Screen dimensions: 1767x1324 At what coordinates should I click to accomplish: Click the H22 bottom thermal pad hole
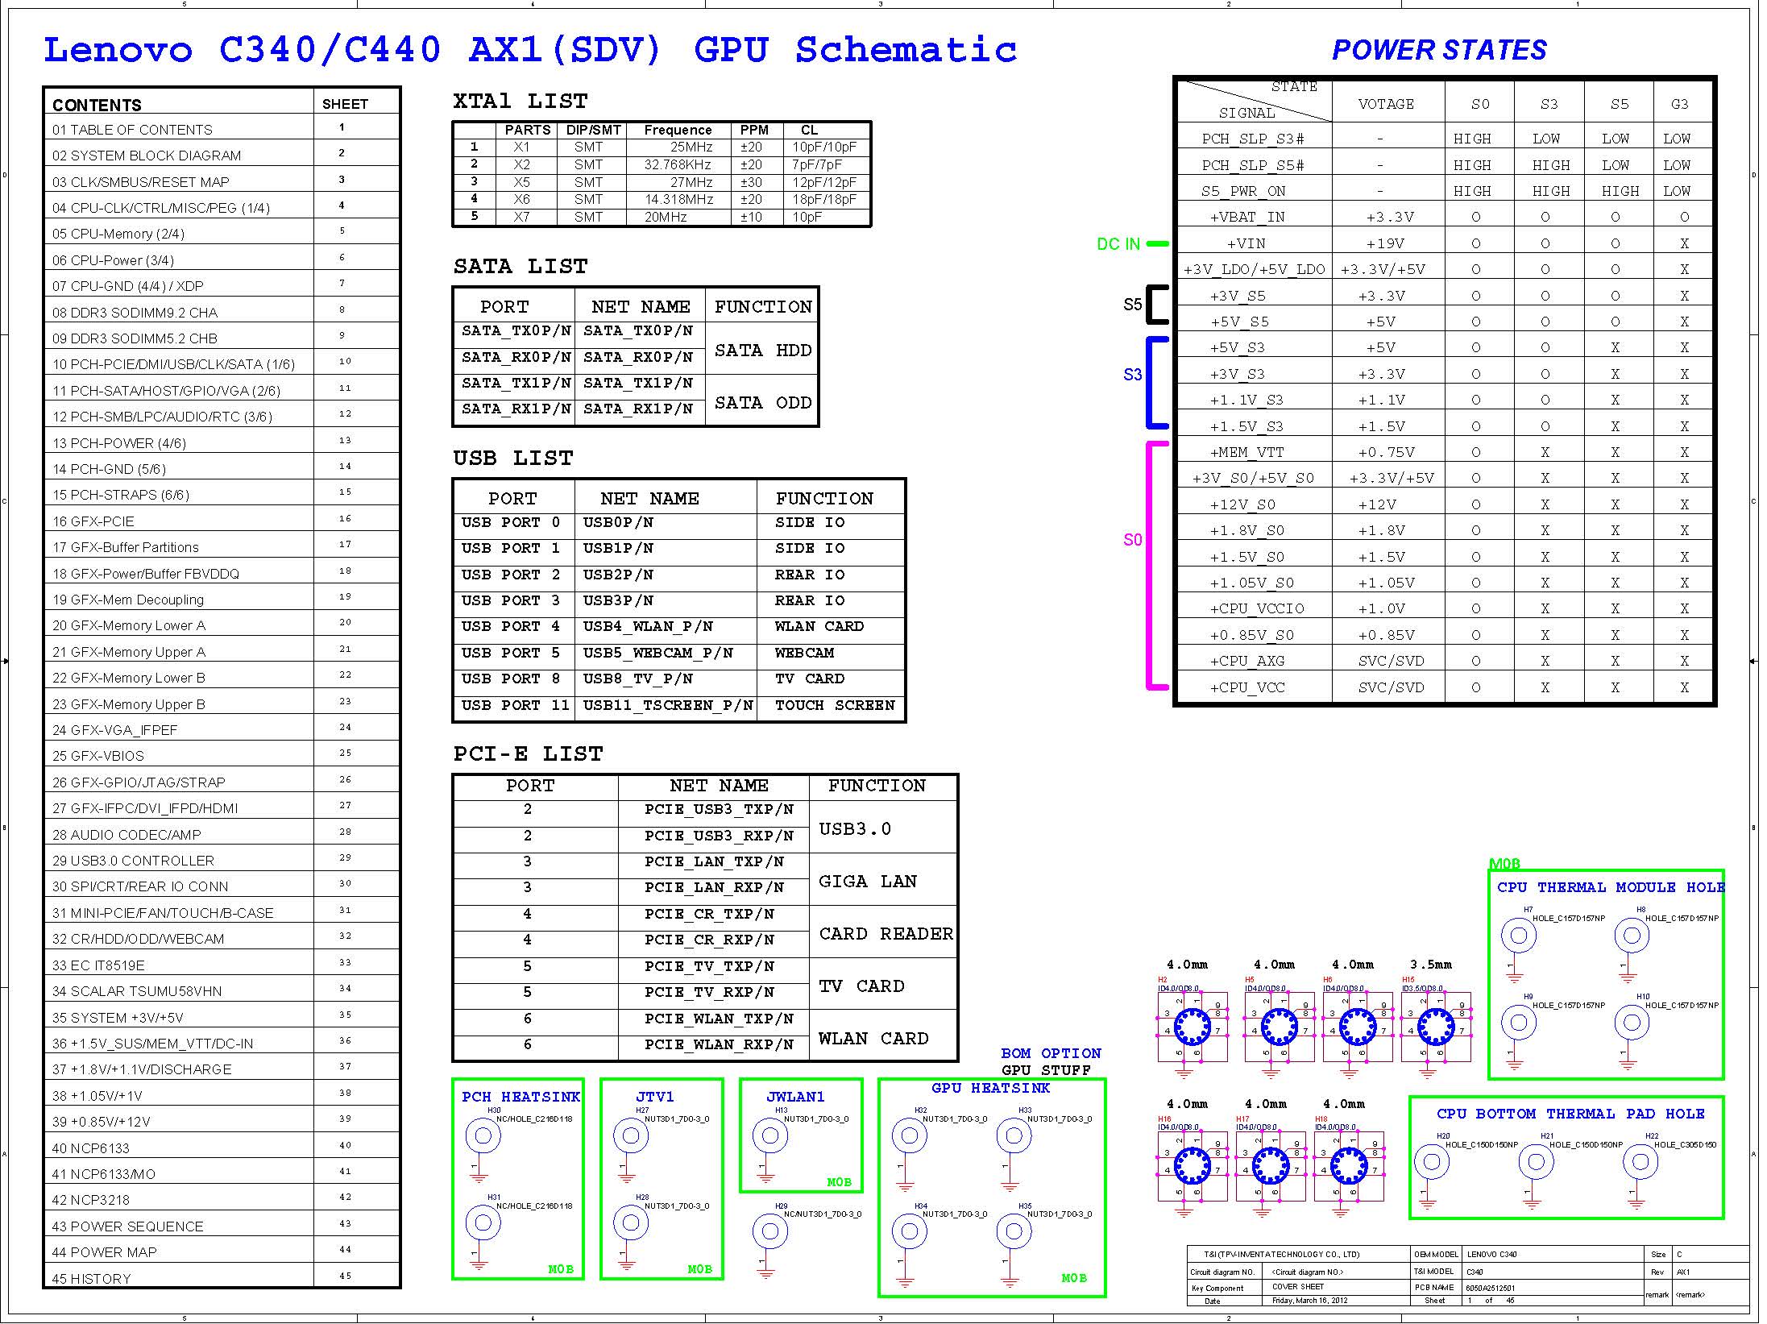(x=1640, y=1162)
